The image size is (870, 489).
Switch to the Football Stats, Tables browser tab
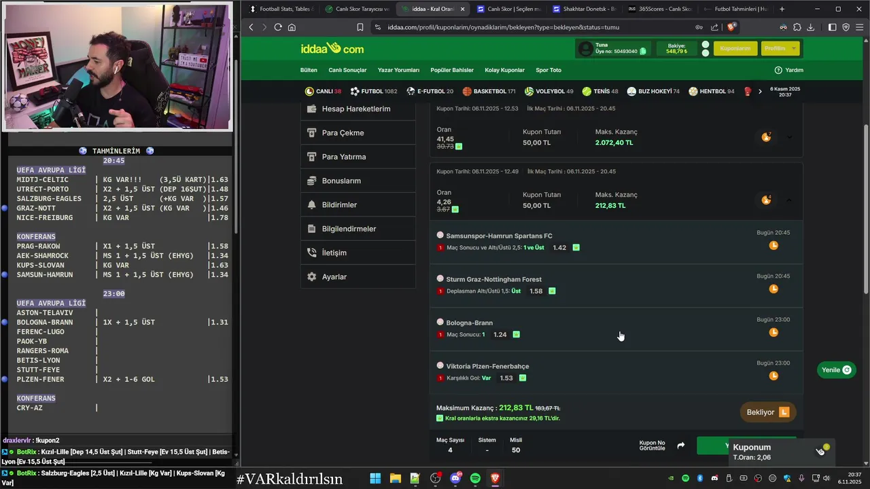coord(280,9)
